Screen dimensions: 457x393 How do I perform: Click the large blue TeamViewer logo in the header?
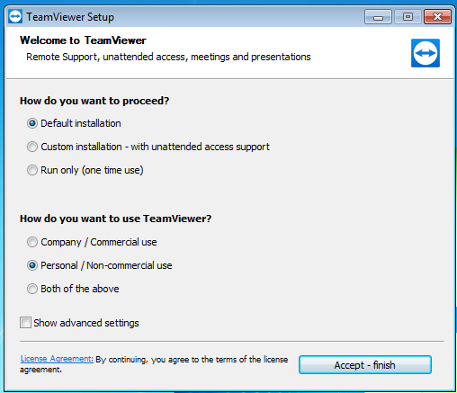coord(426,53)
